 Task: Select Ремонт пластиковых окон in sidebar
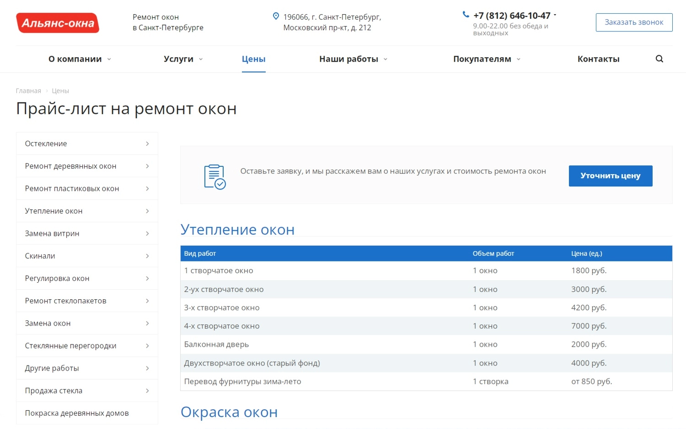tap(87, 189)
